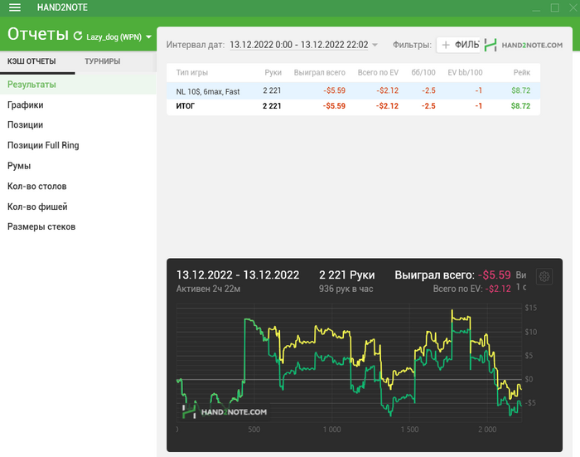Sort by Руки column header
Viewport: 580px width, 457px height.
coord(273,73)
